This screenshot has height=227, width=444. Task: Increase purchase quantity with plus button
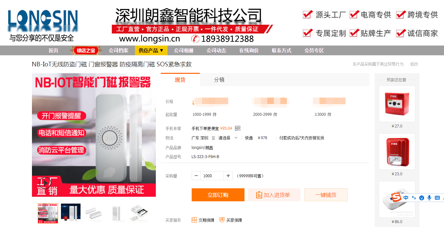click(228, 176)
